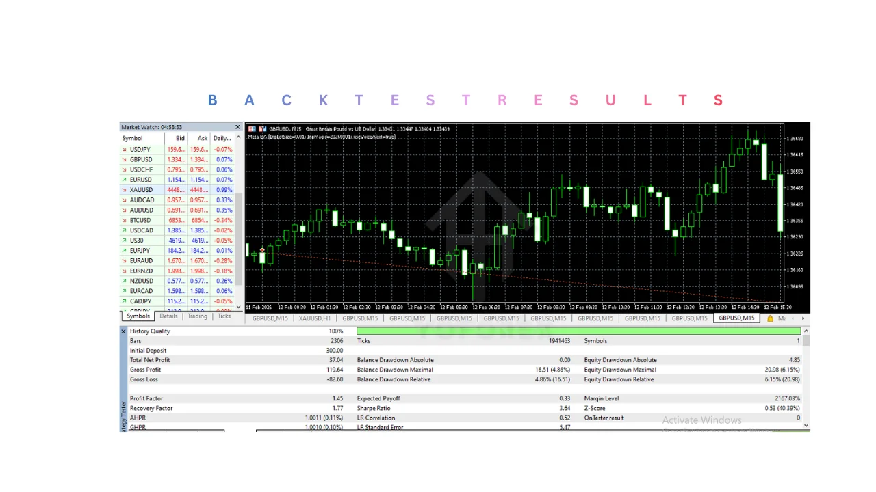Click the lock icon in chart tabs bar
The height and width of the screenshot is (492, 876).
point(770,318)
